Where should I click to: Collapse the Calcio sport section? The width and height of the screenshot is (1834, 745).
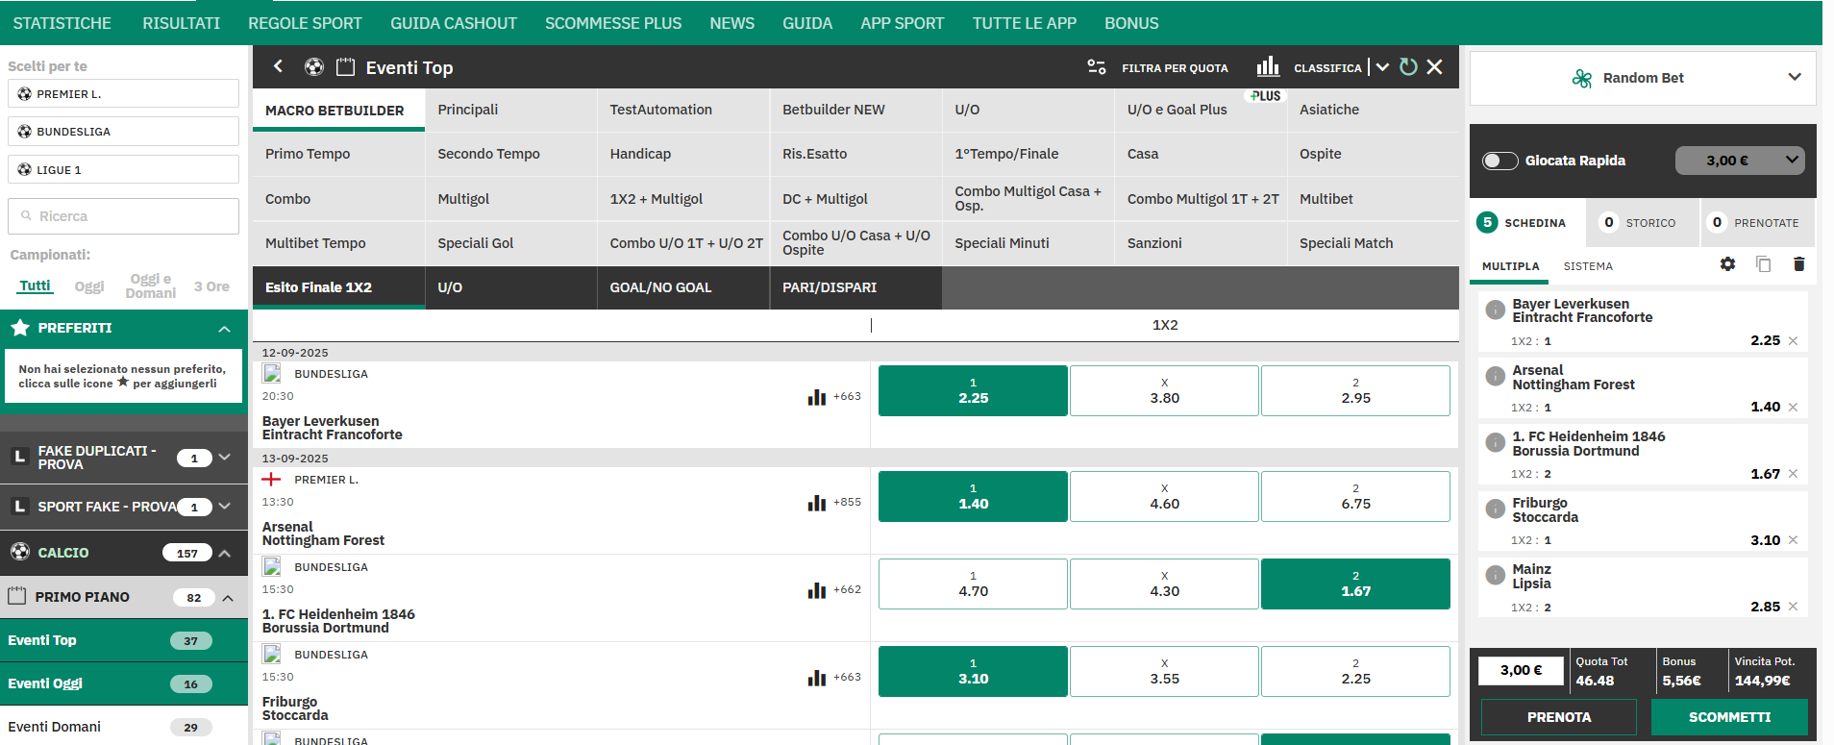[x=224, y=553]
